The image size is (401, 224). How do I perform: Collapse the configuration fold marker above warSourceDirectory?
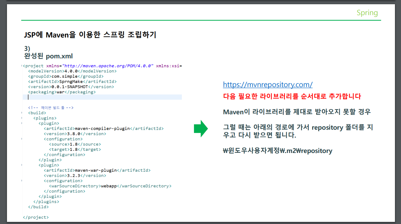[22, 181]
